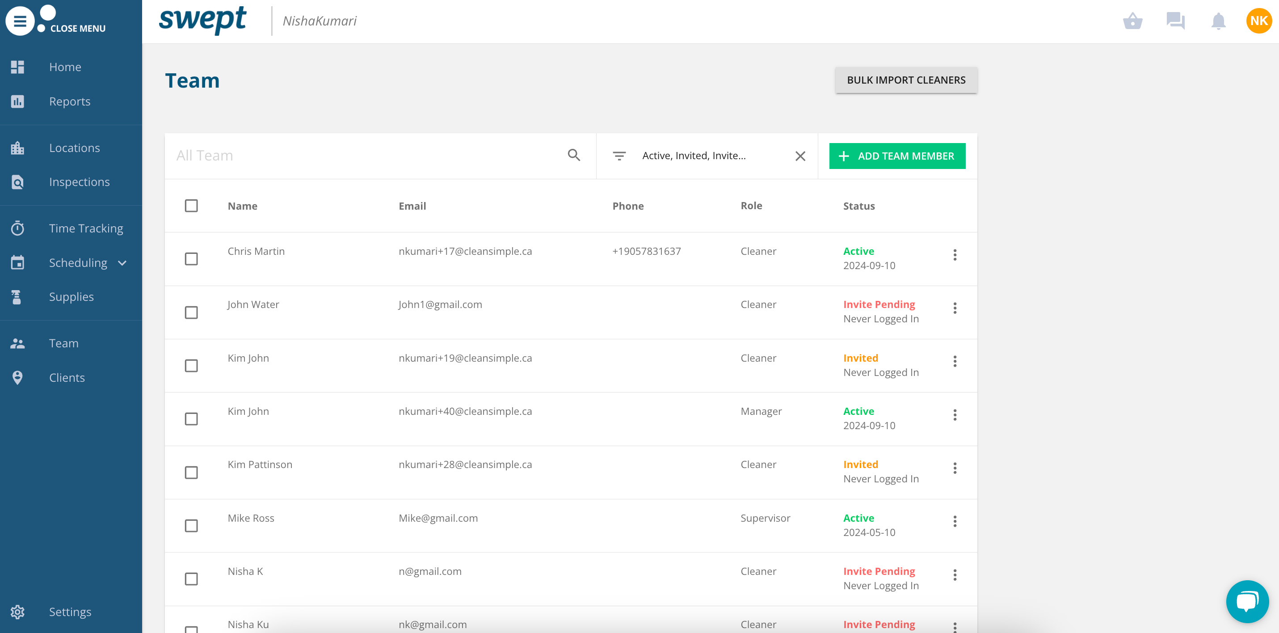Screen dimensions: 1279x633
Task: Open the chat messages icon in header
Action: (x=1175, y=21)
